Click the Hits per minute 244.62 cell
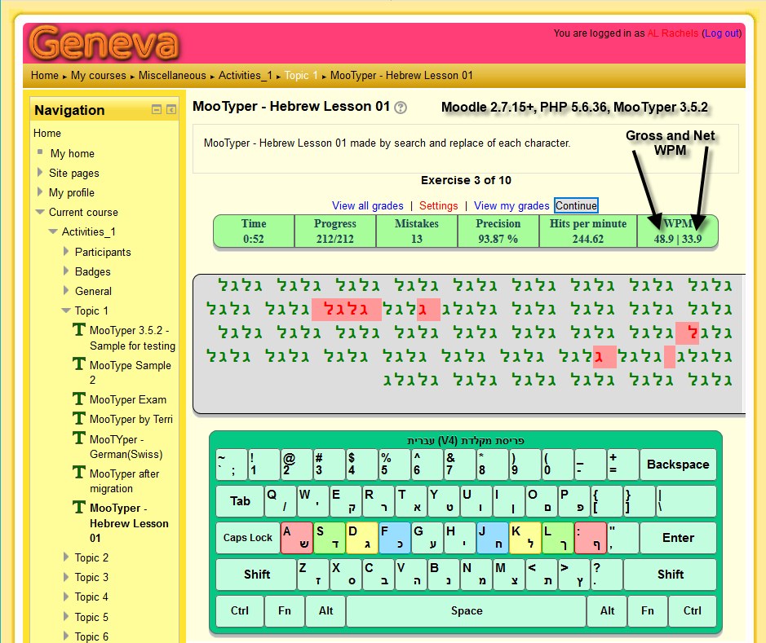The width and height of the screenshot is (766, 643). click(587, 231)
